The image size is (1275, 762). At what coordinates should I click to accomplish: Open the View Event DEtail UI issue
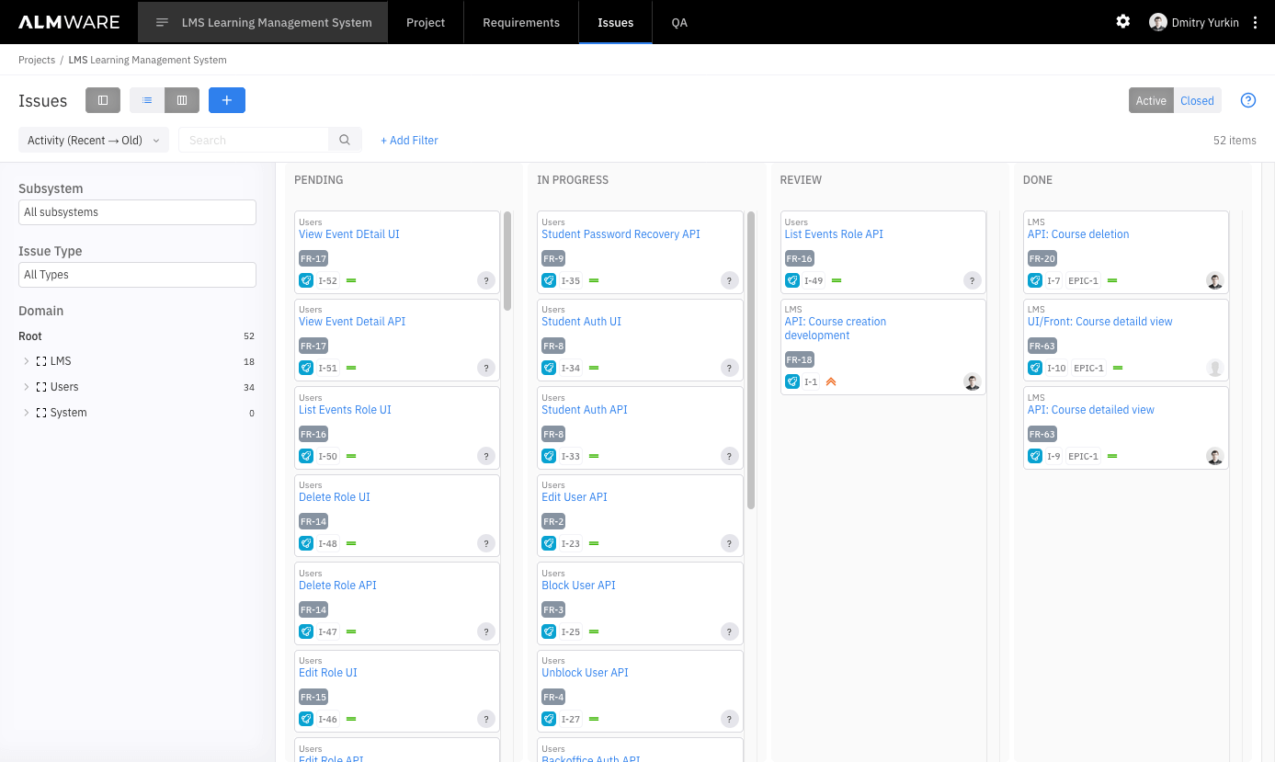349,234
